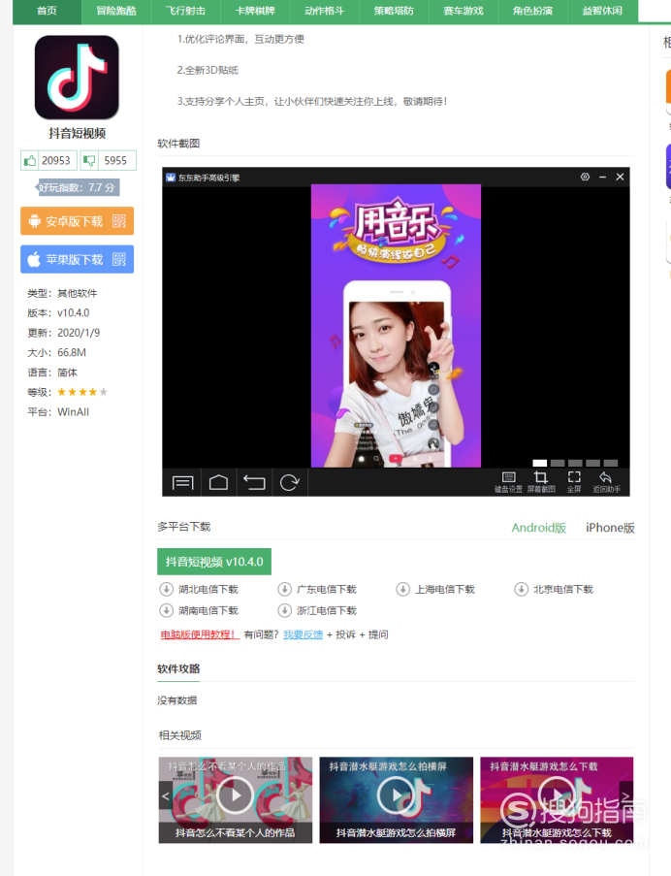Click the emulator home icon
The image size is (671, 876).
coord(218,483)
